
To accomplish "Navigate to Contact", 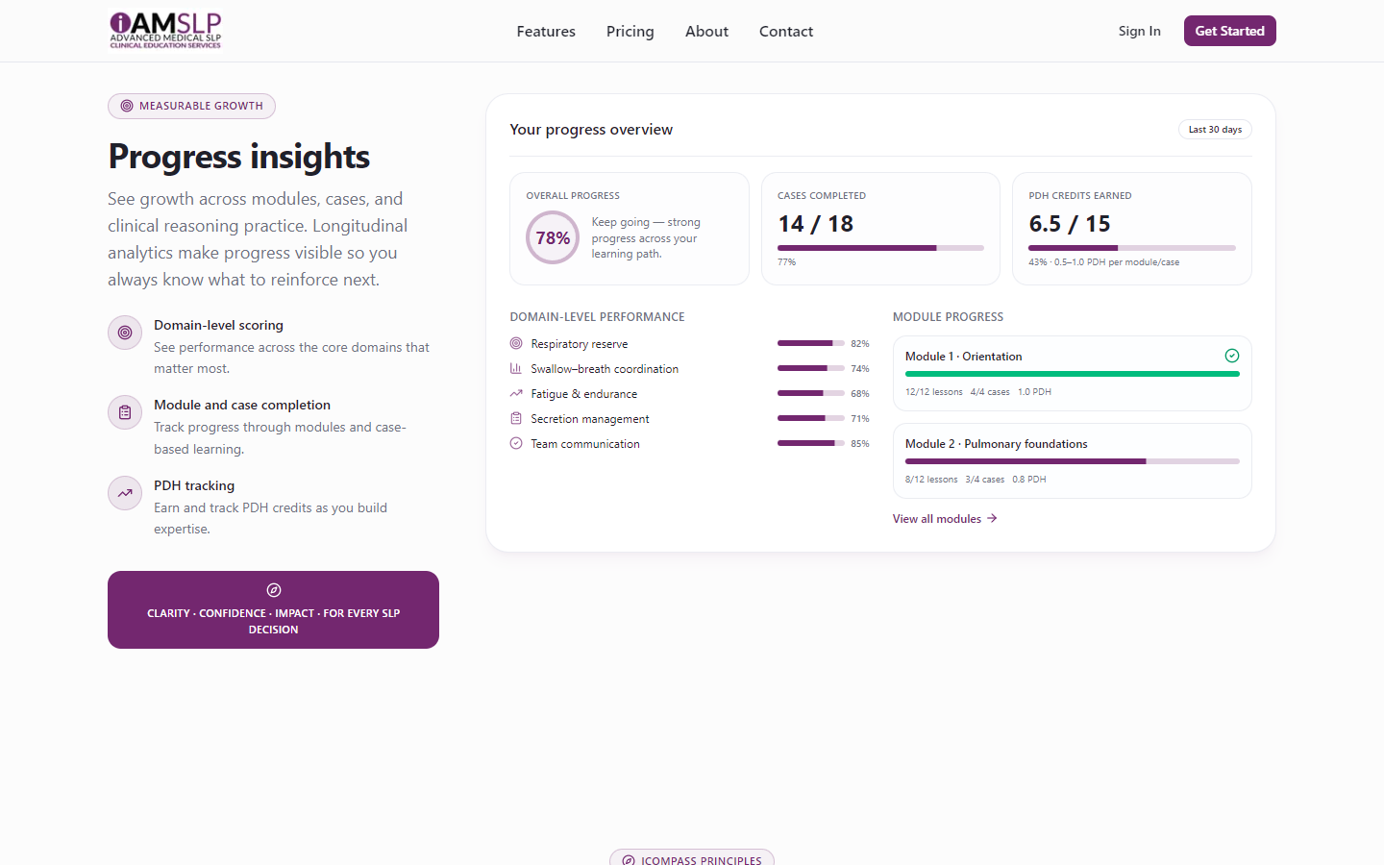I will (x=786, y=32).
